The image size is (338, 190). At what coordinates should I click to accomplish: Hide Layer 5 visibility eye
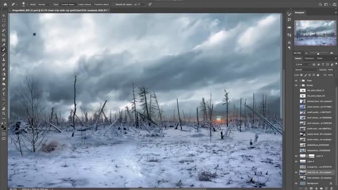[x=296, y=156]
